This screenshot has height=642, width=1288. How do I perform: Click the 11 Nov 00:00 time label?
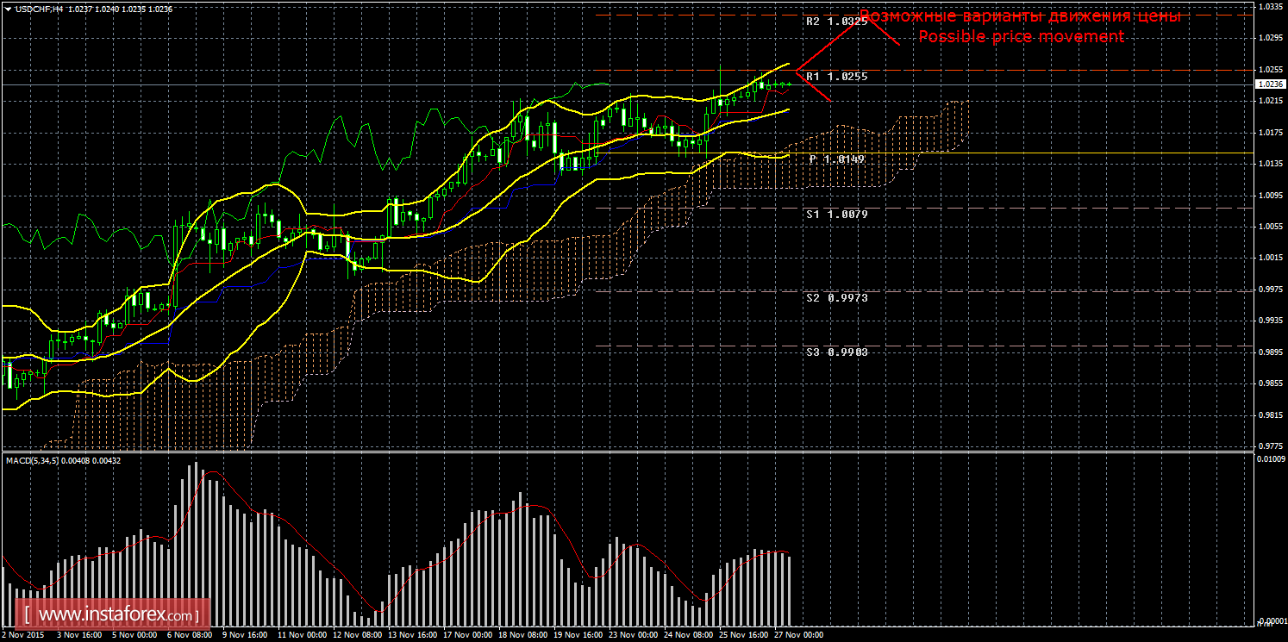click(x=302, y=635)
